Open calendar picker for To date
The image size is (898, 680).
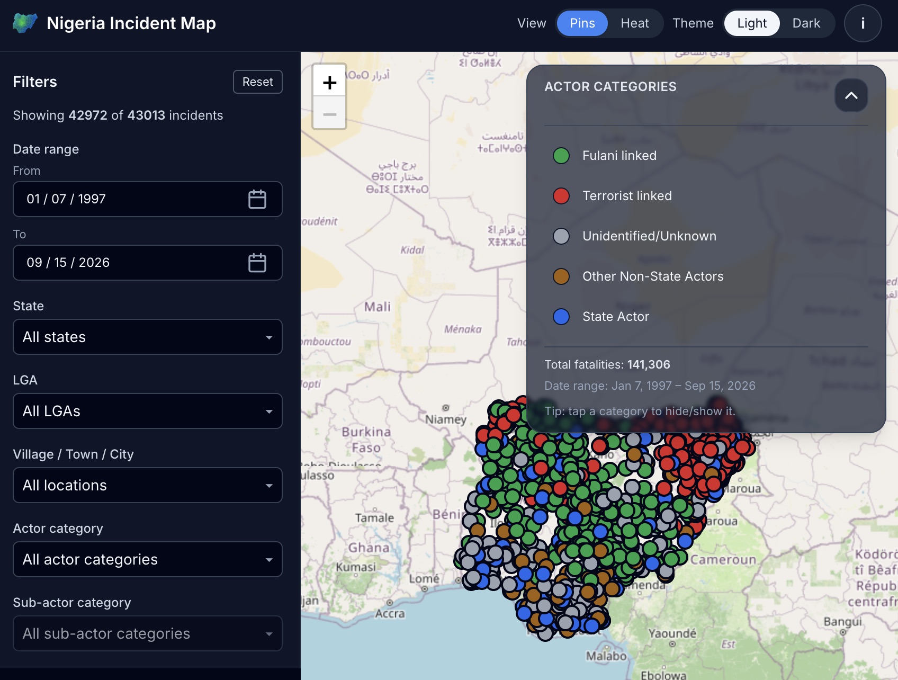tap(257, 263)
